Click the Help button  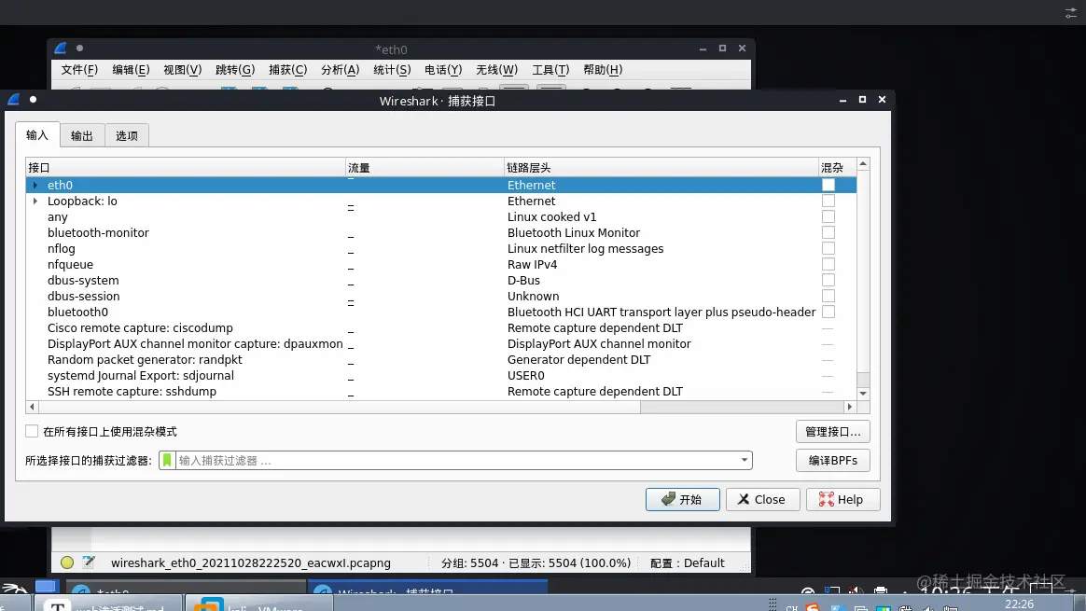click(842, 499)
